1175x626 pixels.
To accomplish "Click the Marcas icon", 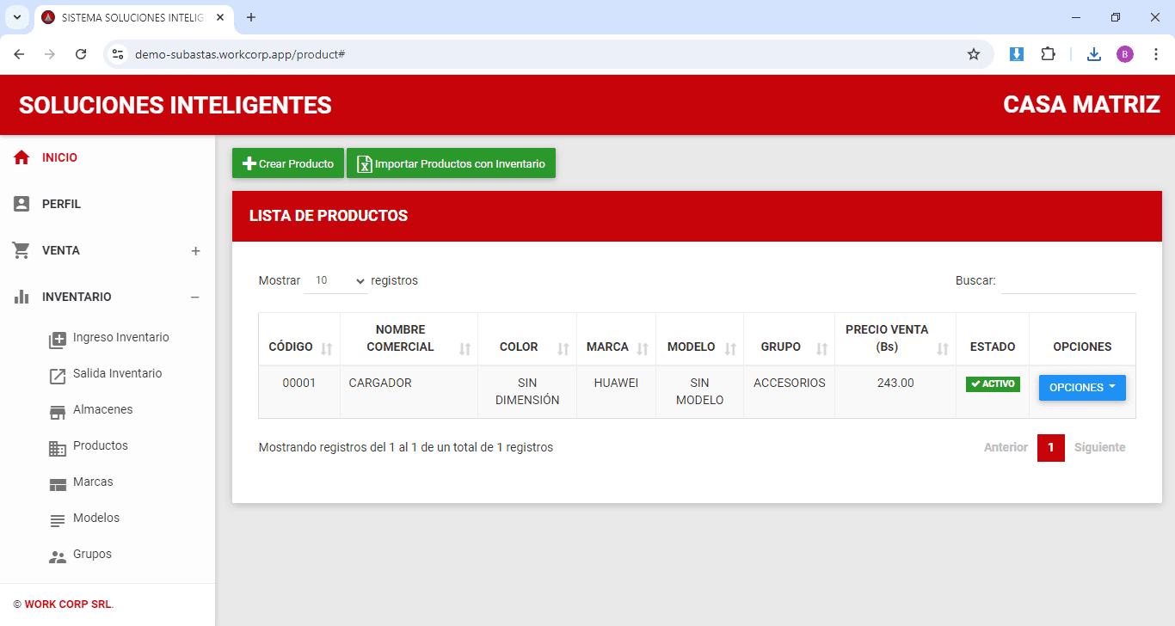I will pos(58,484).
